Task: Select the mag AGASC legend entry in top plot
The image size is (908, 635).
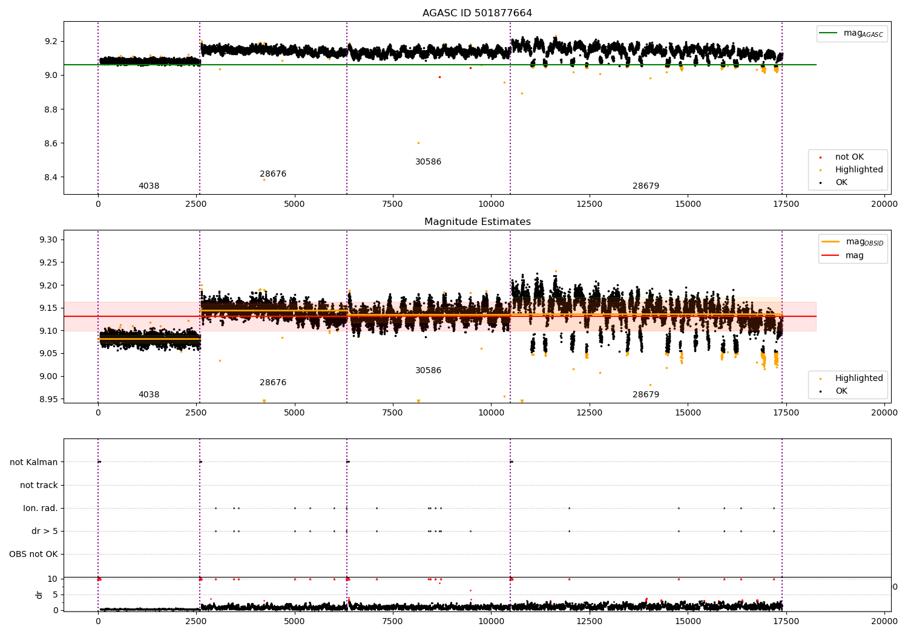Action: (x=852, y=33)
